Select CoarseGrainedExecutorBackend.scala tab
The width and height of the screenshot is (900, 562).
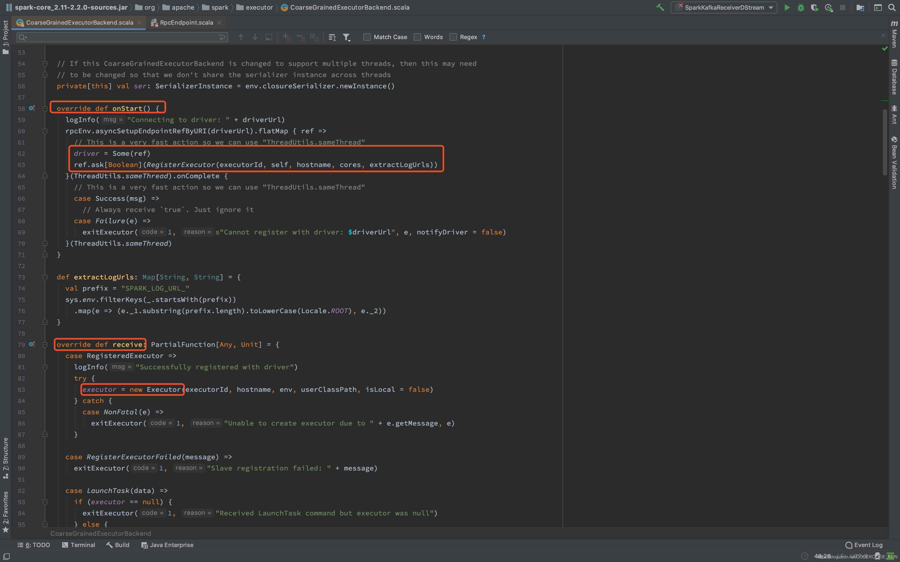point(79,23)
